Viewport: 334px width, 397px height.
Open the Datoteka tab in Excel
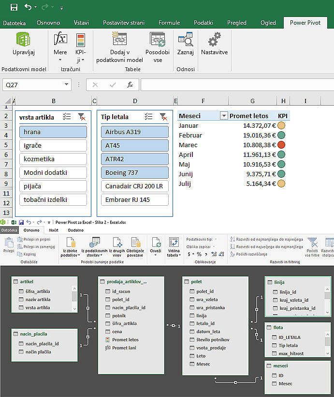pos(14,23)
